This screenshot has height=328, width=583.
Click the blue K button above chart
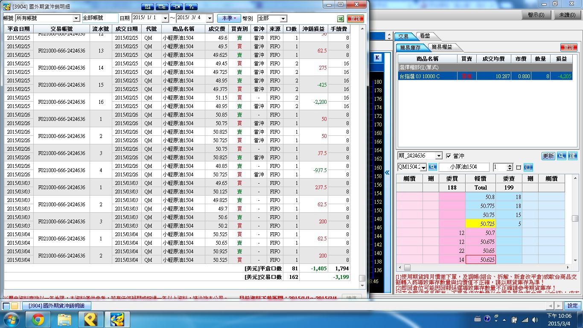pos(377,58)
